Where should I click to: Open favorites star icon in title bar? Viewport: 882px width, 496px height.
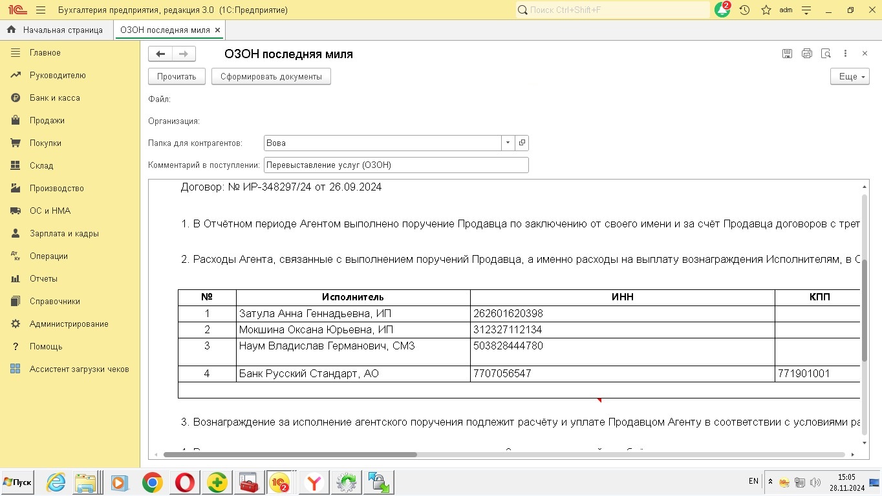766,10
